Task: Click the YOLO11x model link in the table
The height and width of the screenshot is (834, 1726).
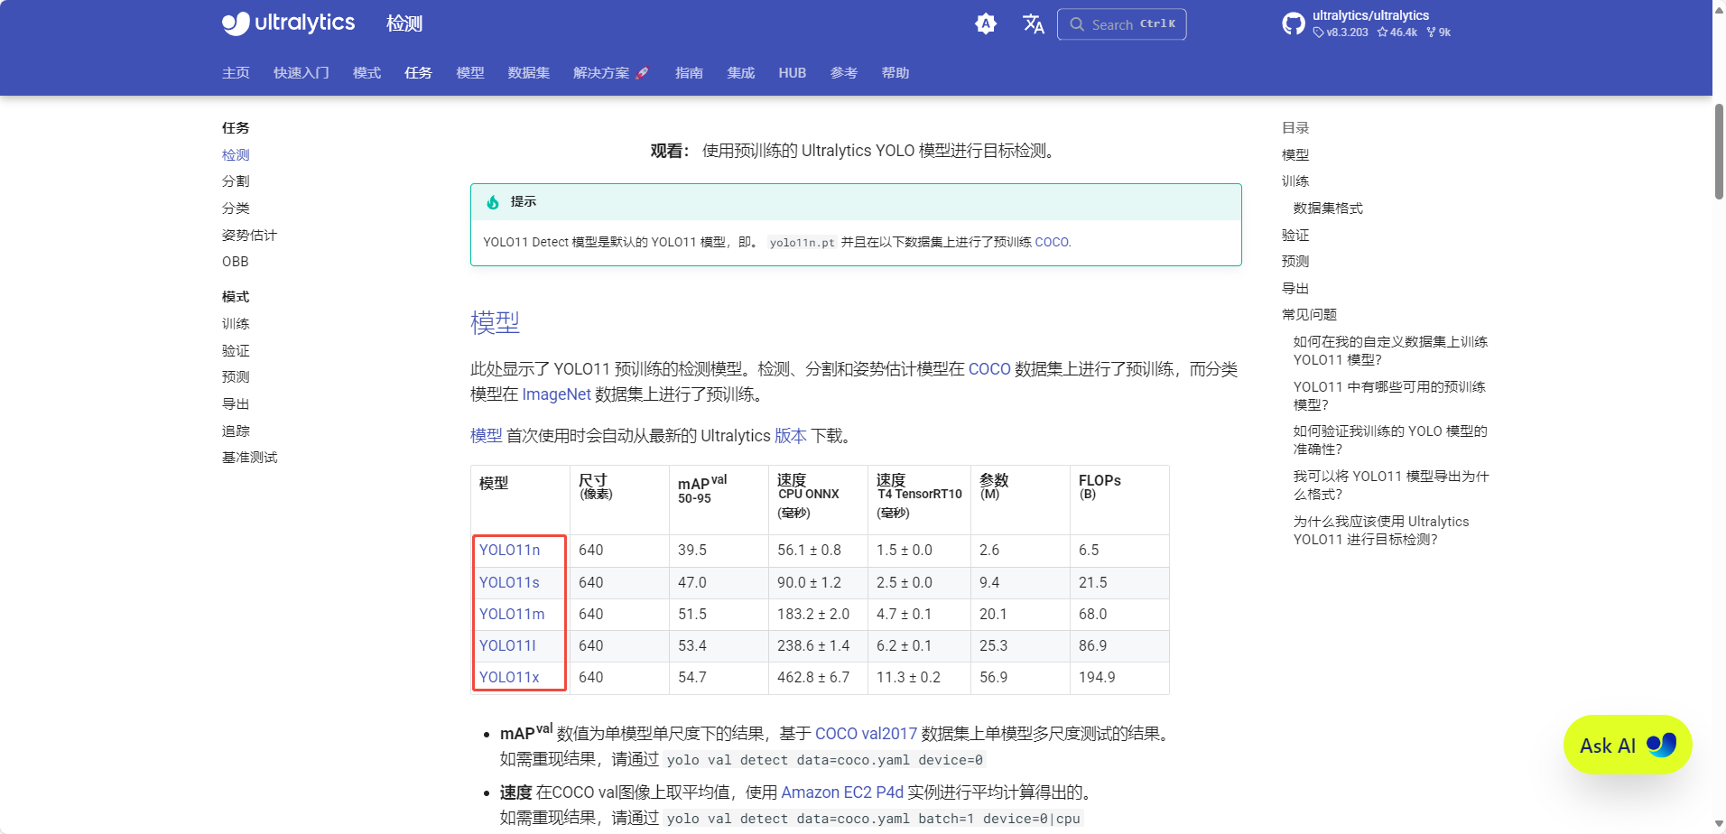Action: pos(509,676)
